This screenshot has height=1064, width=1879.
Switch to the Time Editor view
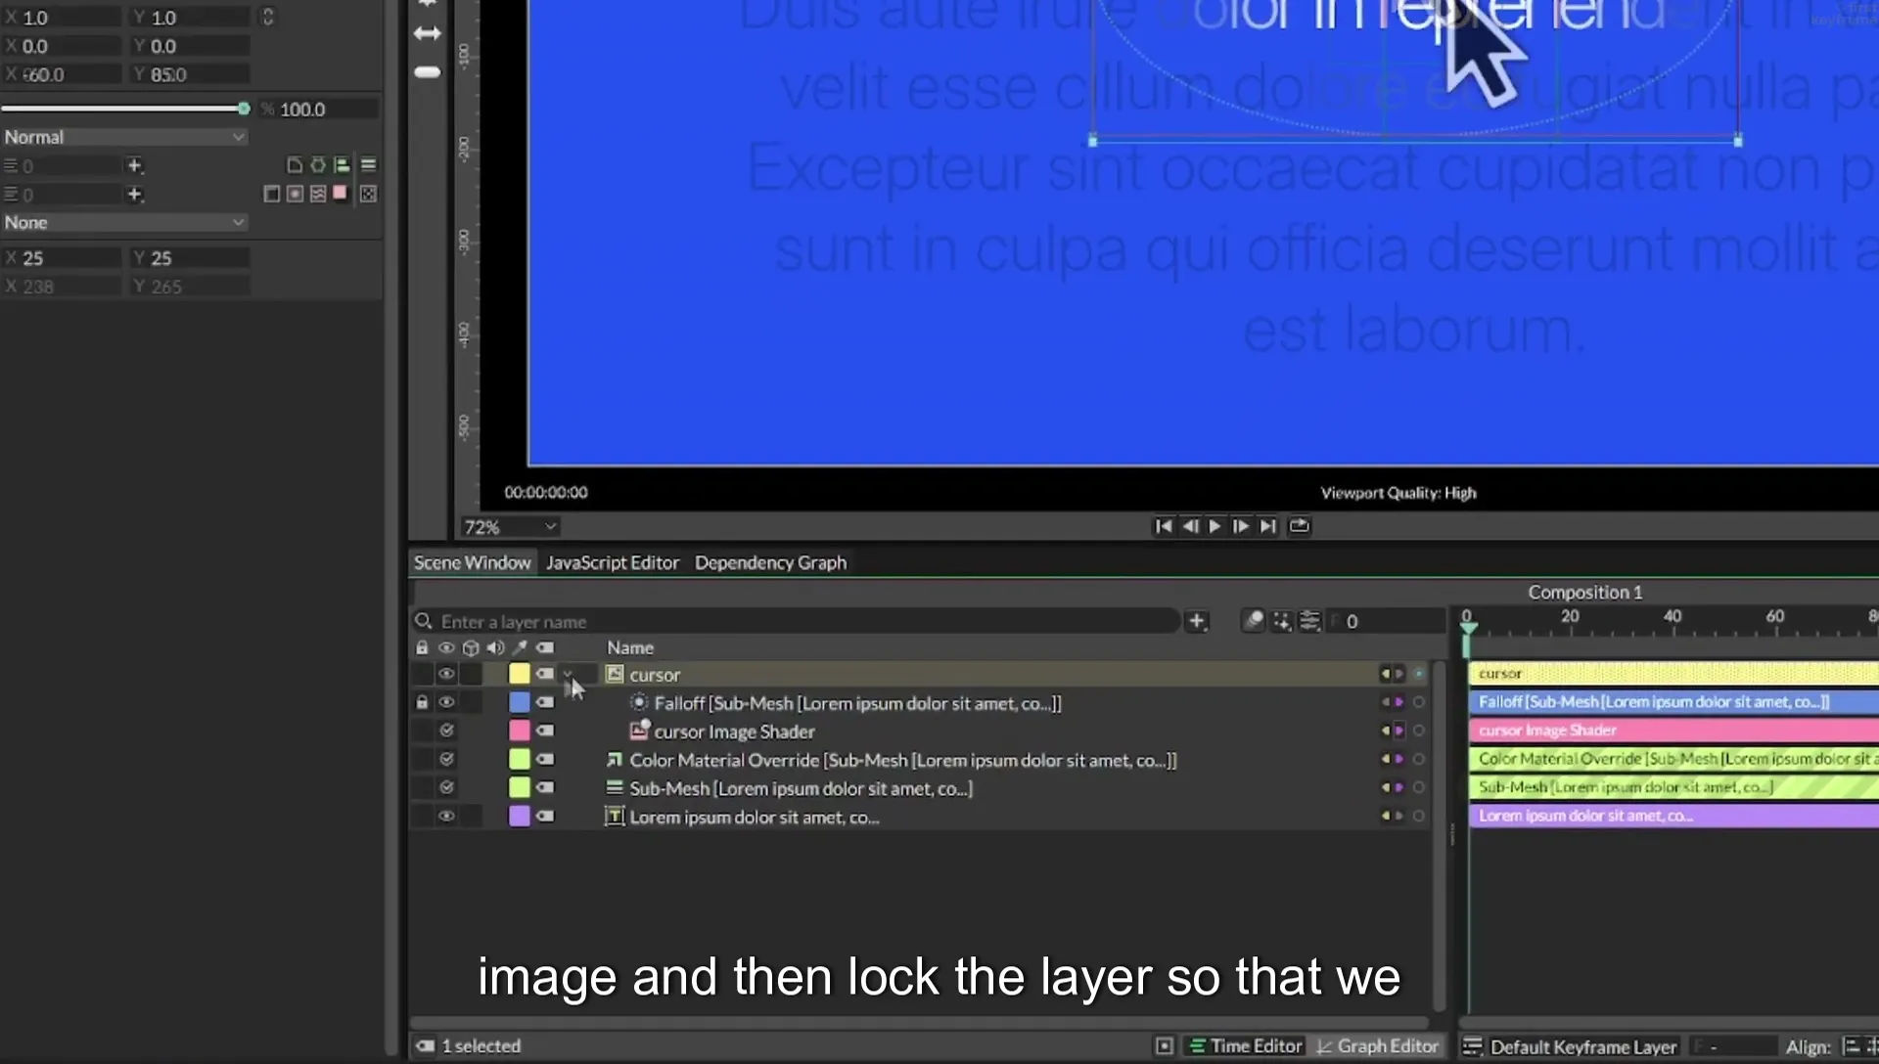tap(1245, 1046)
